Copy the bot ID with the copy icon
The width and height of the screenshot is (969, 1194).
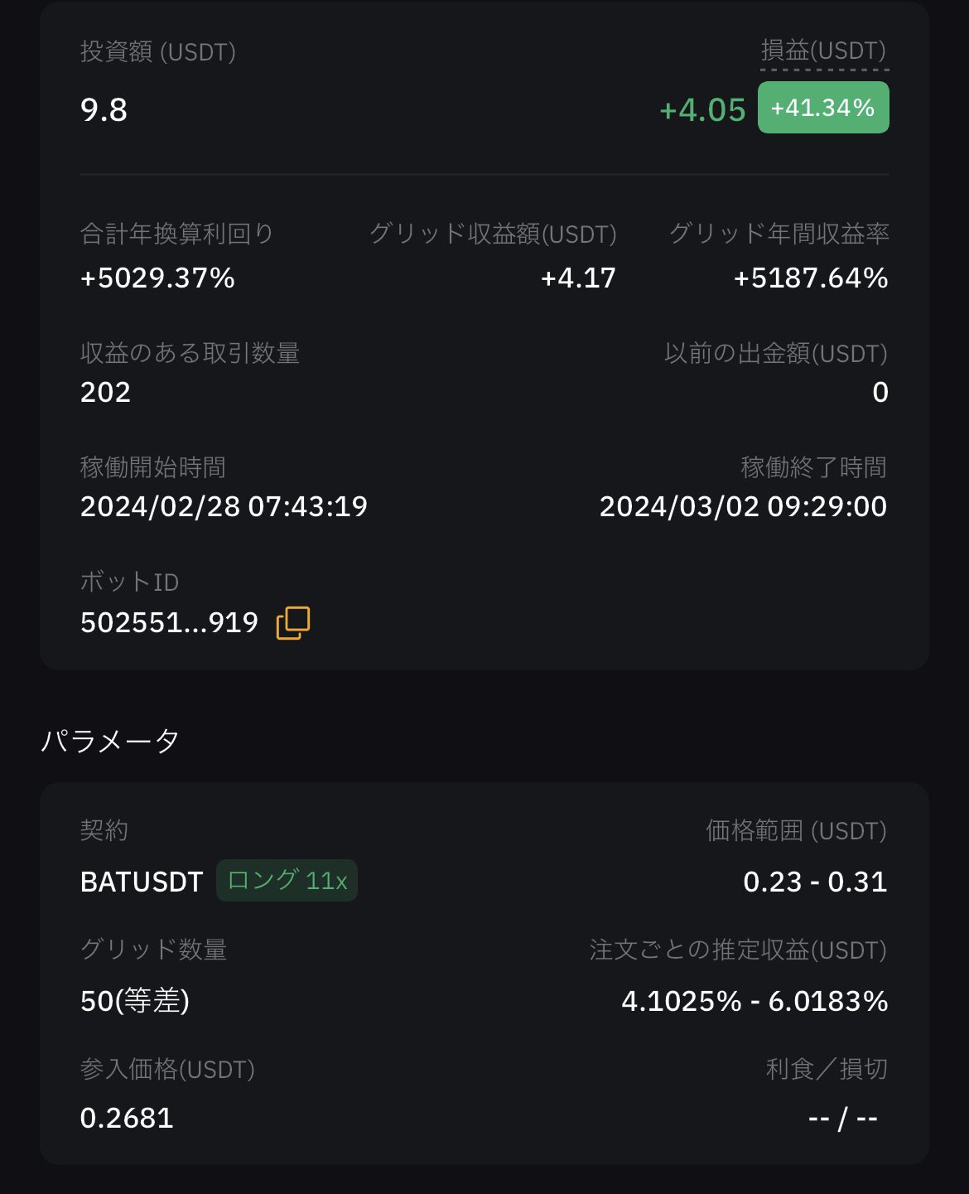point(293,622)
